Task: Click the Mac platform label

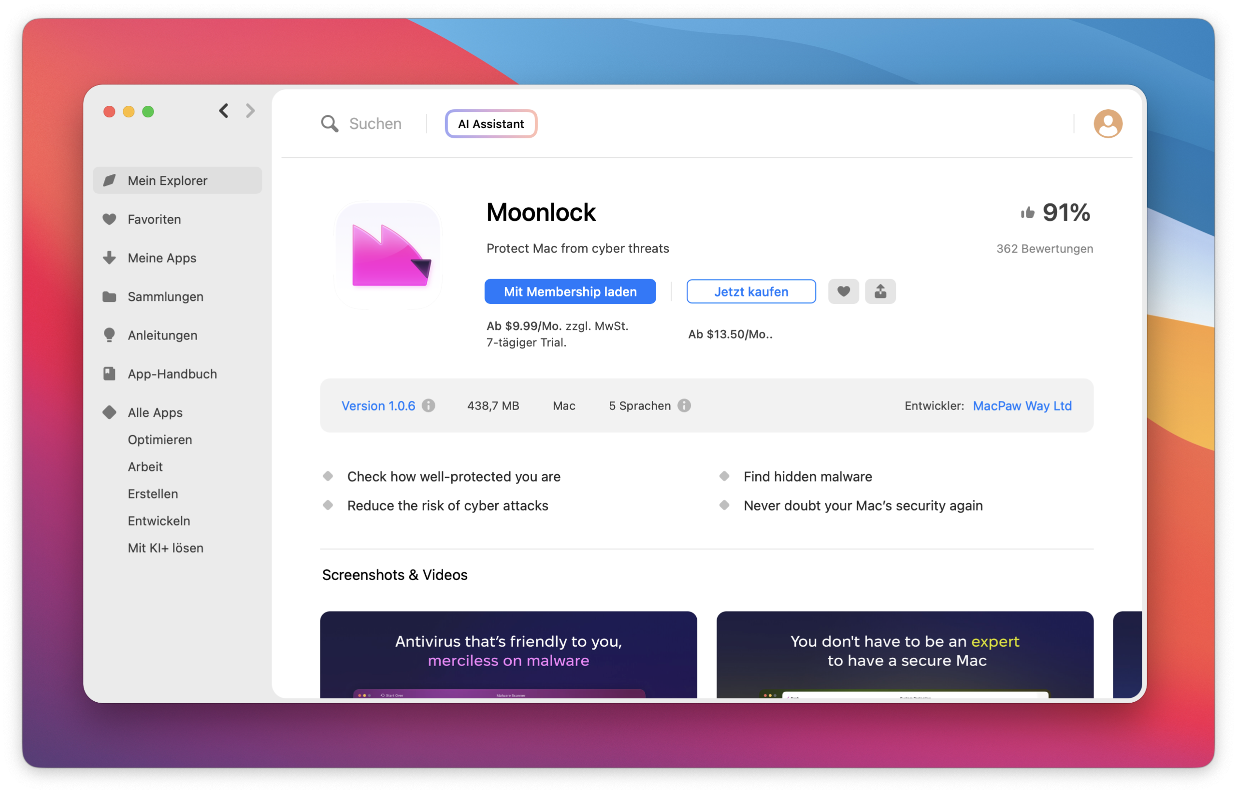Action: pos(564,406)
